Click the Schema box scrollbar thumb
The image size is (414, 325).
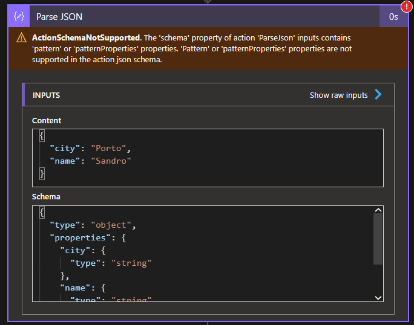(x=378, y=239)
